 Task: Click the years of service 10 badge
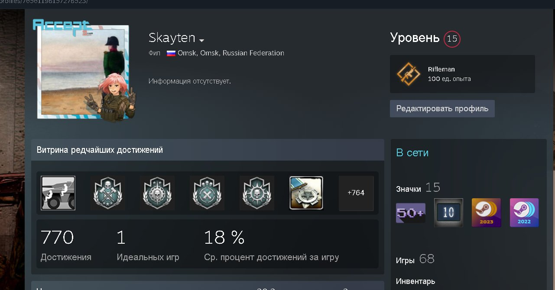(x=448, y=213)
